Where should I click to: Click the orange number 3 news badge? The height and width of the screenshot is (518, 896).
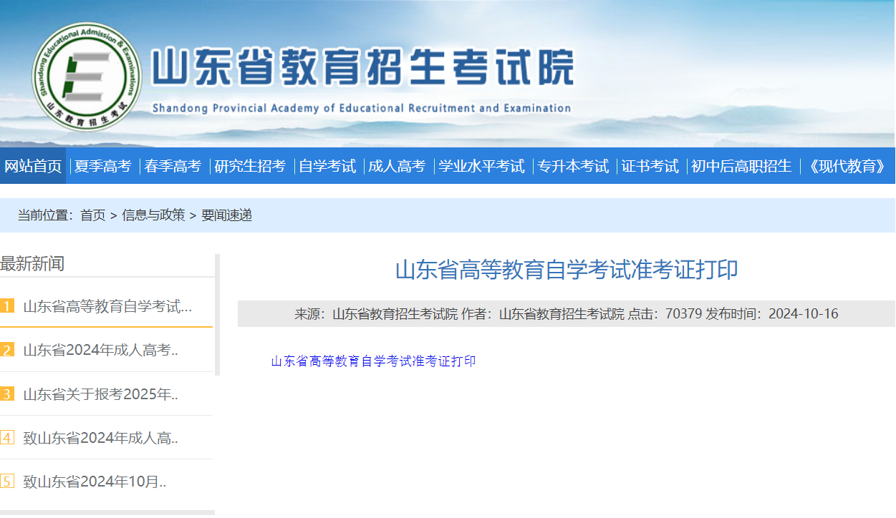pyautogui.click(x=7, y=394)
